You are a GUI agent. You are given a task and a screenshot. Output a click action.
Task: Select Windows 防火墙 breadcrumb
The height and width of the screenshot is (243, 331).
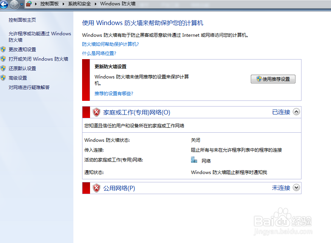click(x=118, y=4)
